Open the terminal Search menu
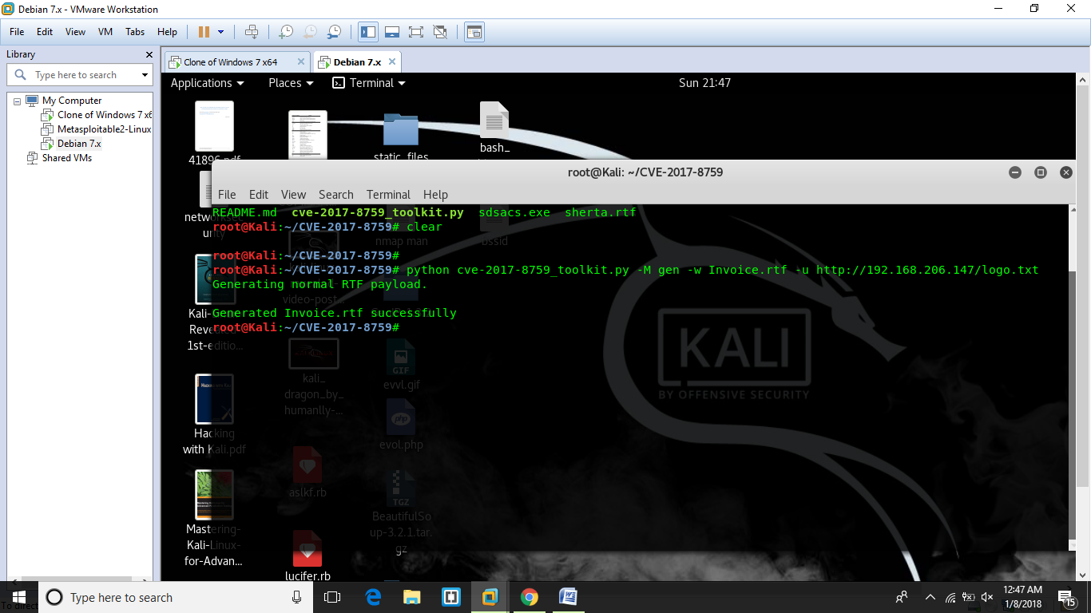Image resolution: width=1091 pixels, height=613 pixels. coord(335,195)
